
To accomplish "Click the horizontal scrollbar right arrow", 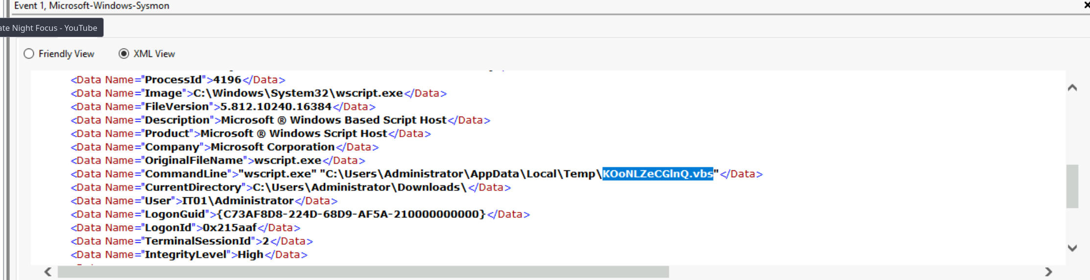I will click(1048, 272).
